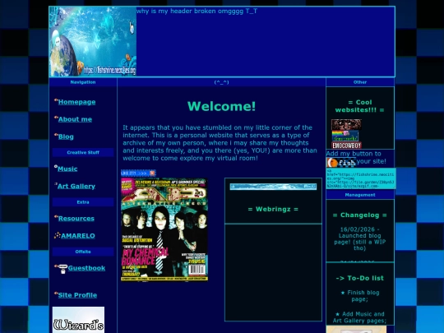Click the note icon beside Art Gallery
The image size is (444, 333).
point(56,184)
